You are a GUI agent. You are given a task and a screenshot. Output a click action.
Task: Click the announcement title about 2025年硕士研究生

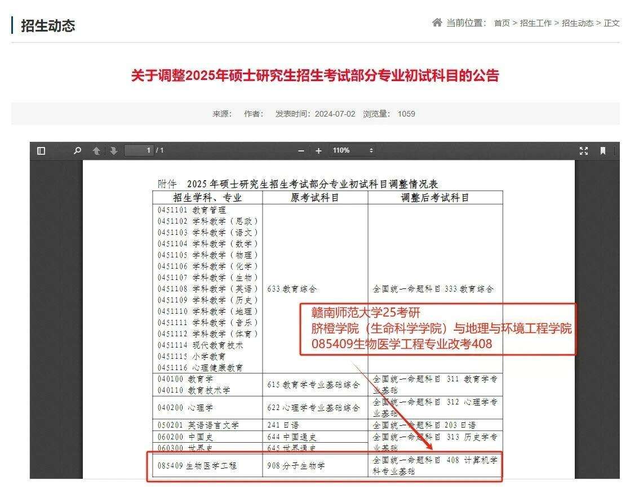pyautogui.click(x=315, y=75)
